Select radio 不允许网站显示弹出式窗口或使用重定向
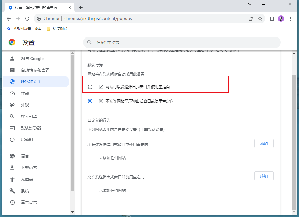The width and height of the screenshot is (299, 217). pyautogui.click(x=90, y=101)
